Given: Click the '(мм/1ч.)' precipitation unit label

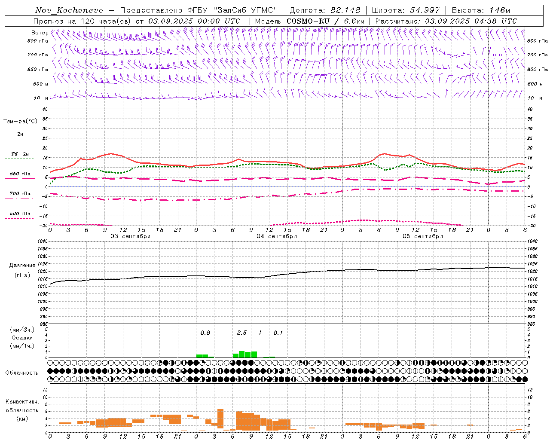Looking at the screenshot, I should (22, 346).
